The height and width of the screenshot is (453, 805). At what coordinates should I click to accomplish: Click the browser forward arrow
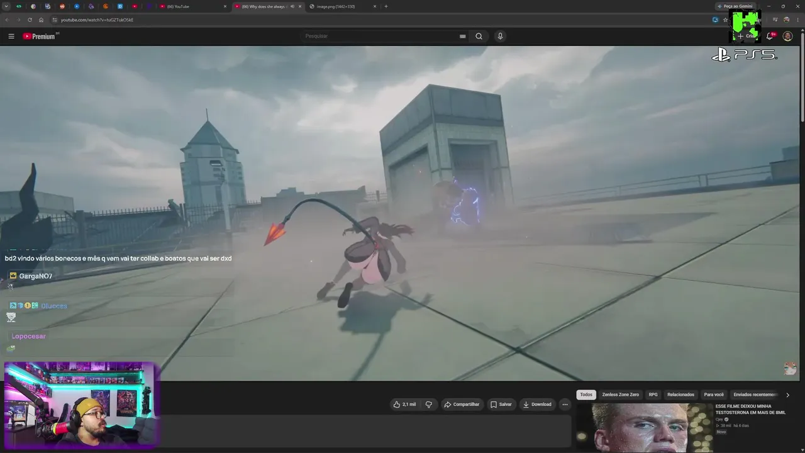coord(18,20)
